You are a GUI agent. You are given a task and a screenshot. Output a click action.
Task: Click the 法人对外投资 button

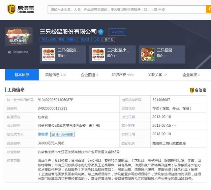click(x=62, y=134)
